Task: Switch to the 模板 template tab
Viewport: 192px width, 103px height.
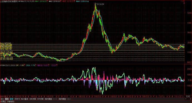Action: pos(7,99)
